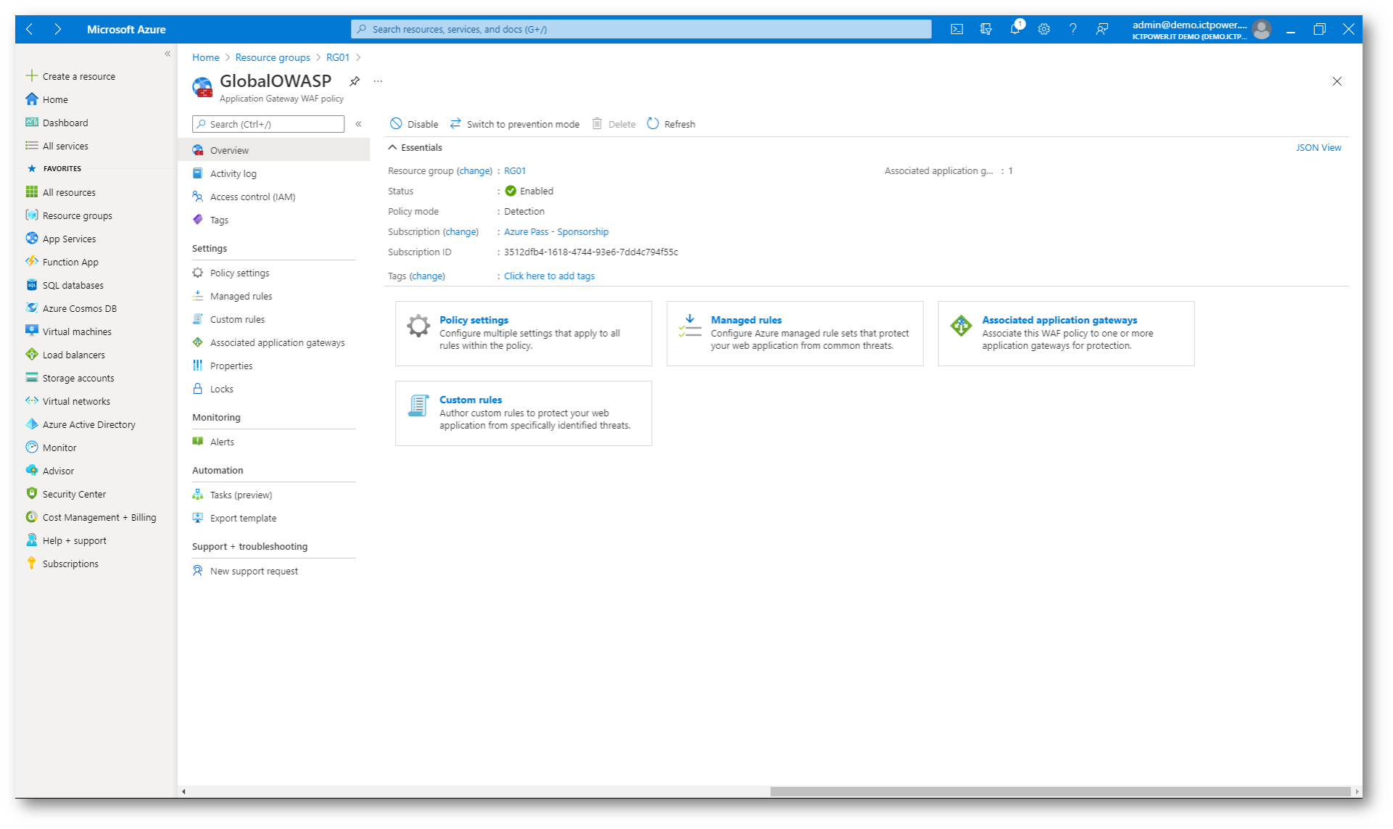This screenshot has height=829, width=1393.
Task: Open the ellipsis more options next to GlobalOWASP
Action: [378, 81]
